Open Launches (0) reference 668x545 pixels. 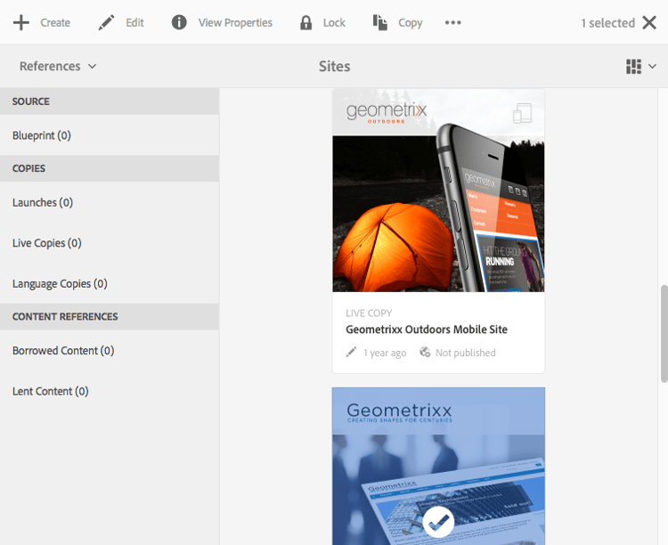[110, 202]
